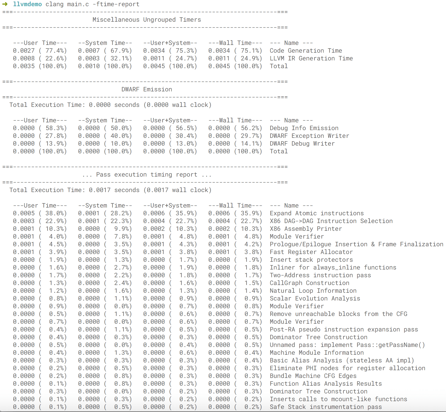Image resolution: width=446 pixels, height=412 pixels.
Task: Select the Pass execution timing report heading
Action: pos(147,175)
